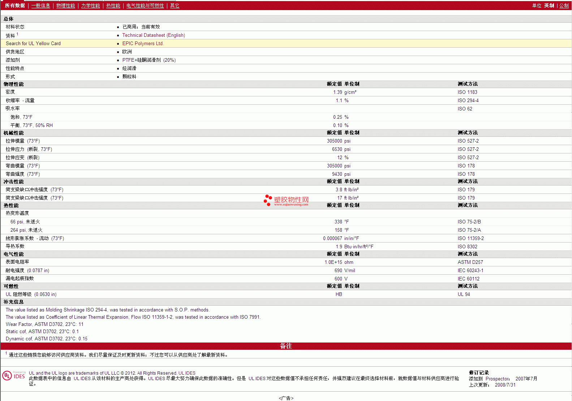This screenshot has width=572, height=401.
Task: Click the 耐电强度 (0.0787 in) label
Action: 27,271
